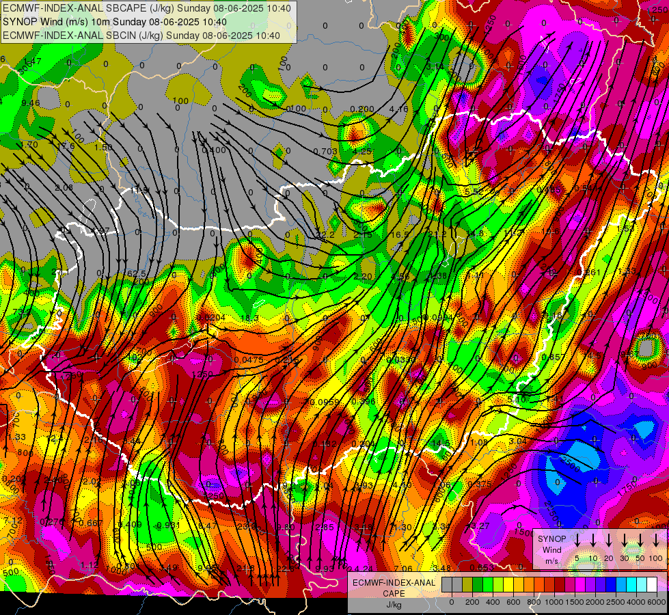The image size is (669, 615).
Task: Click the pure yellow CAPE legend swatch
Action: click(x=508, y=584)
